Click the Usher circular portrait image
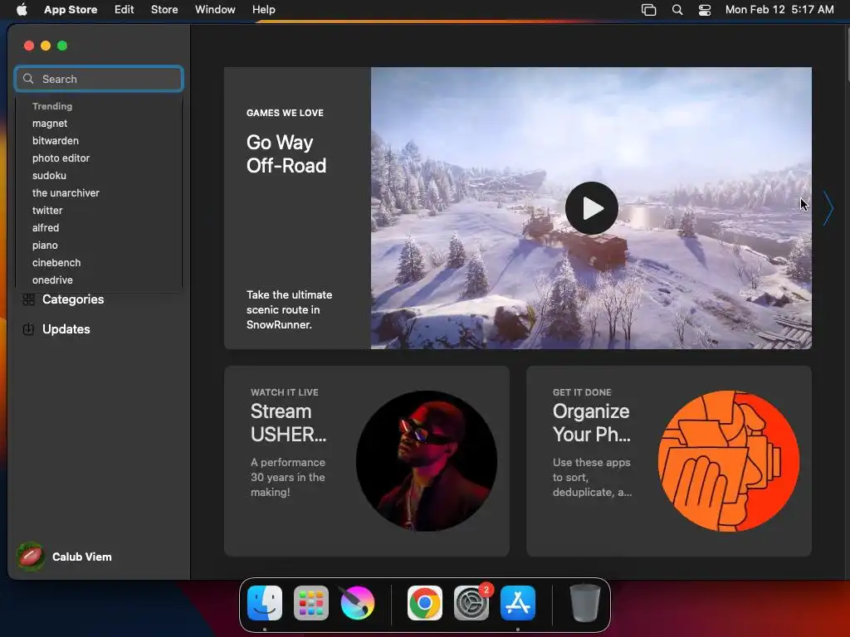Viewport: 850px width, 637px height. click(x=427, y=461)
